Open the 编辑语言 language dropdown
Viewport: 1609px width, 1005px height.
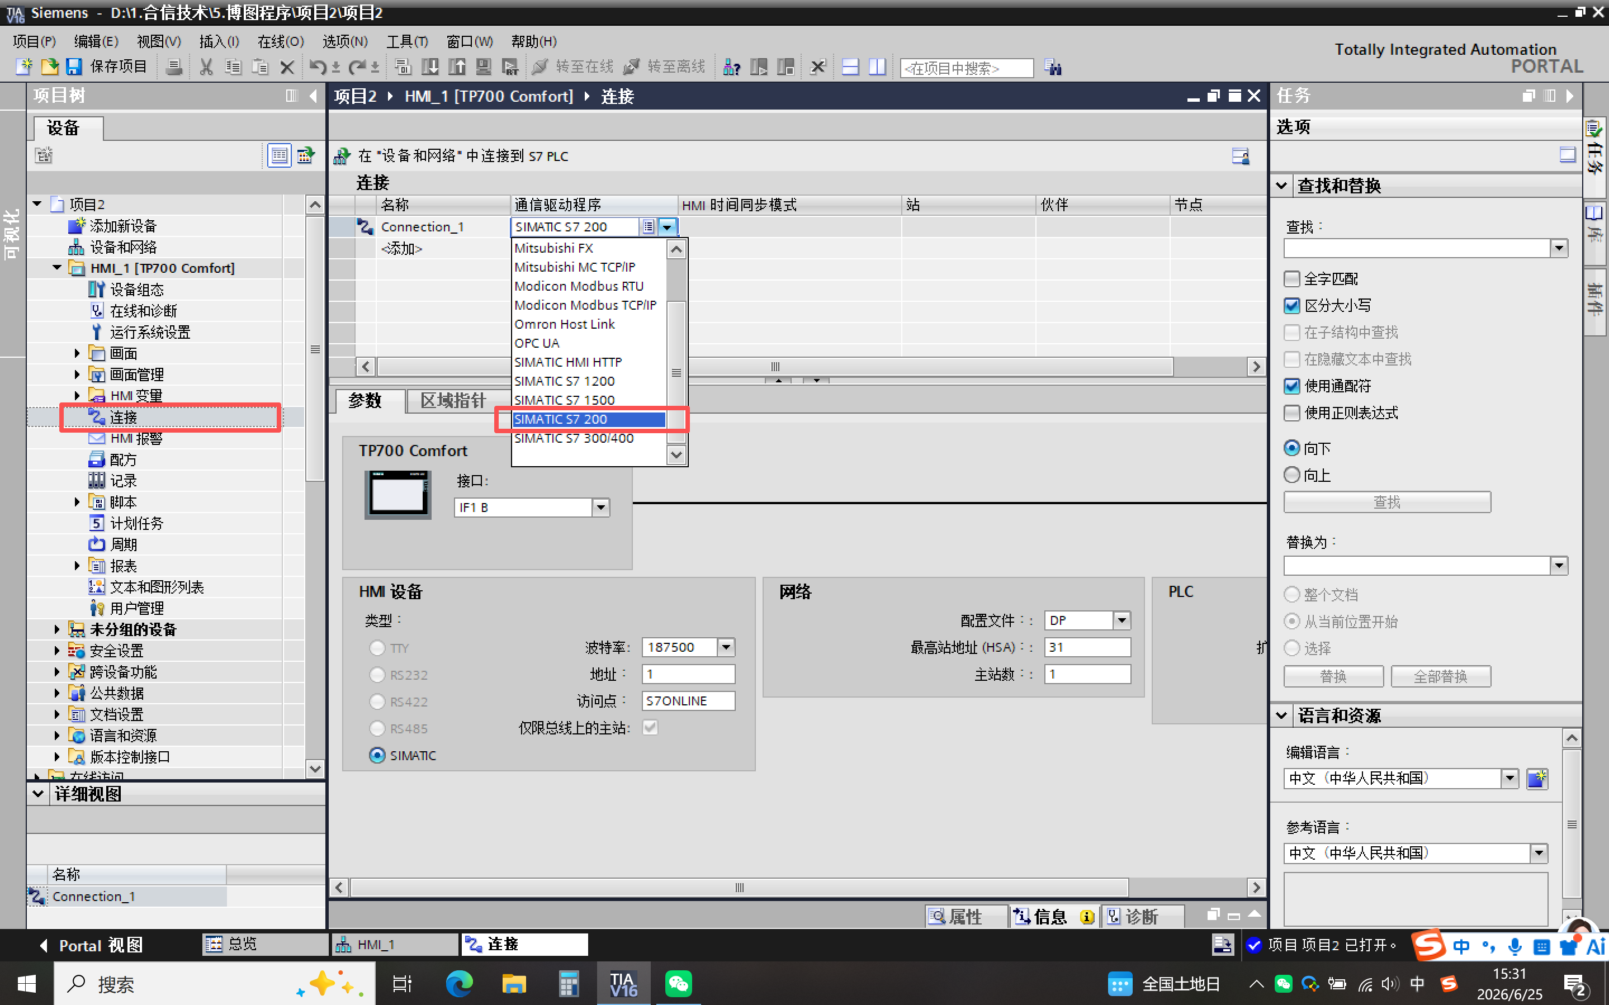pos(1510,778)
